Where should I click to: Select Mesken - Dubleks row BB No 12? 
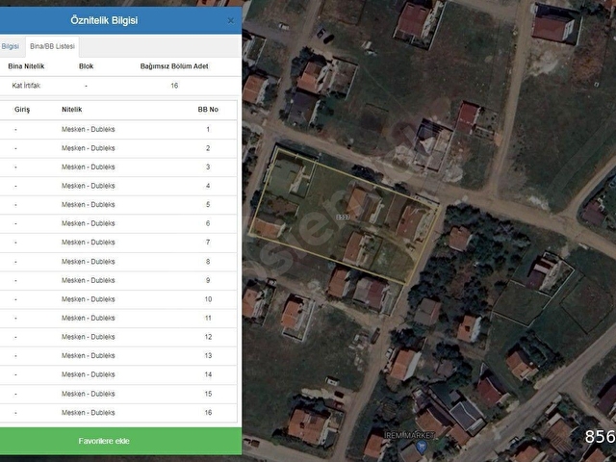118,337
